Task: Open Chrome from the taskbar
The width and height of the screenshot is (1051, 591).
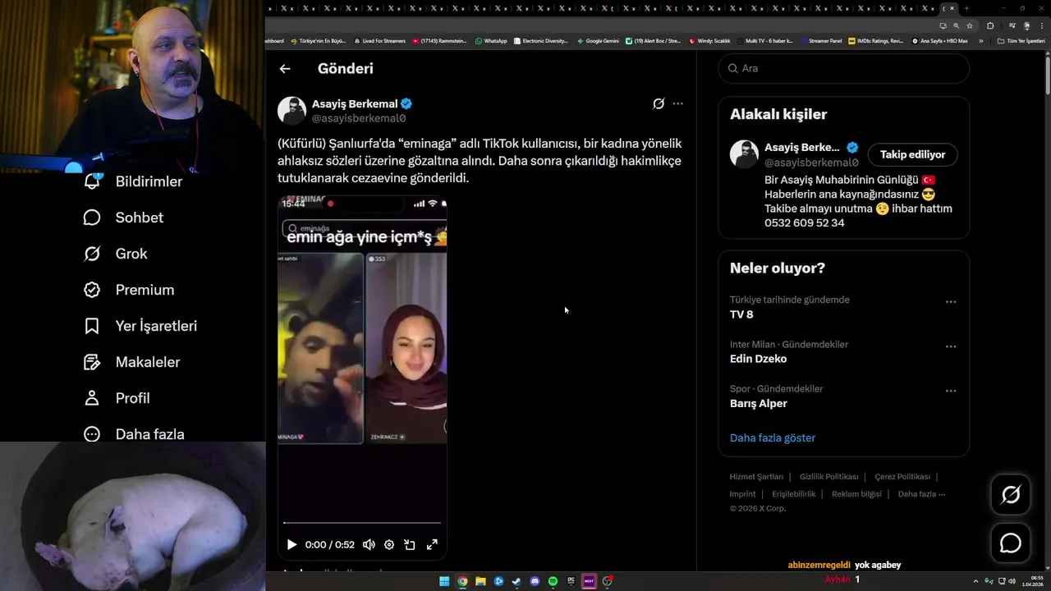Action: [x=462, y=581]
